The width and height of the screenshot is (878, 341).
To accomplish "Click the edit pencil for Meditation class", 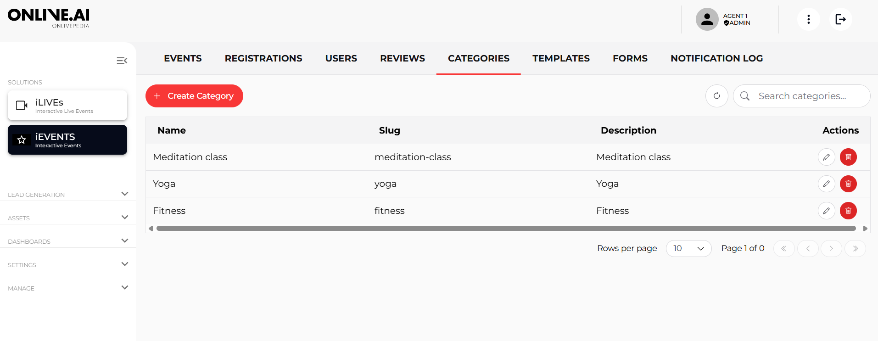I will [x=826, y=157].
